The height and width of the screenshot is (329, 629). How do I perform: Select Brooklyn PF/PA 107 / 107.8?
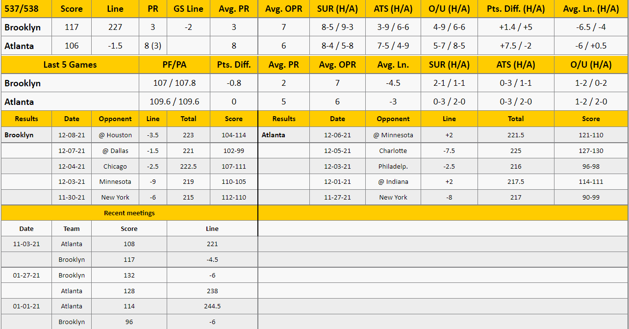[175, 83]
